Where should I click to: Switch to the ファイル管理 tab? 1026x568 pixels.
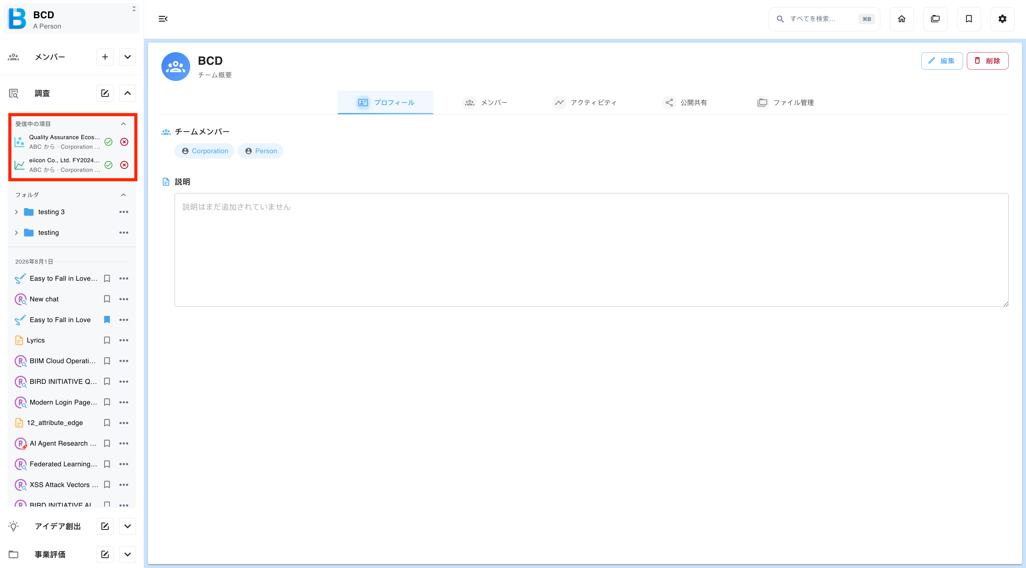(x=785, y=102)
